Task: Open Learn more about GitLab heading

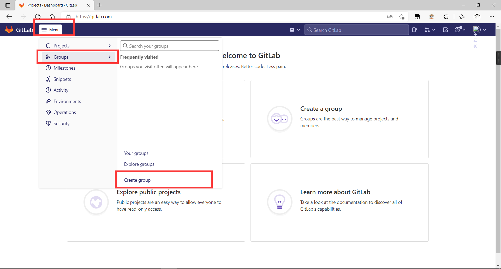Action: coord(335,192)
